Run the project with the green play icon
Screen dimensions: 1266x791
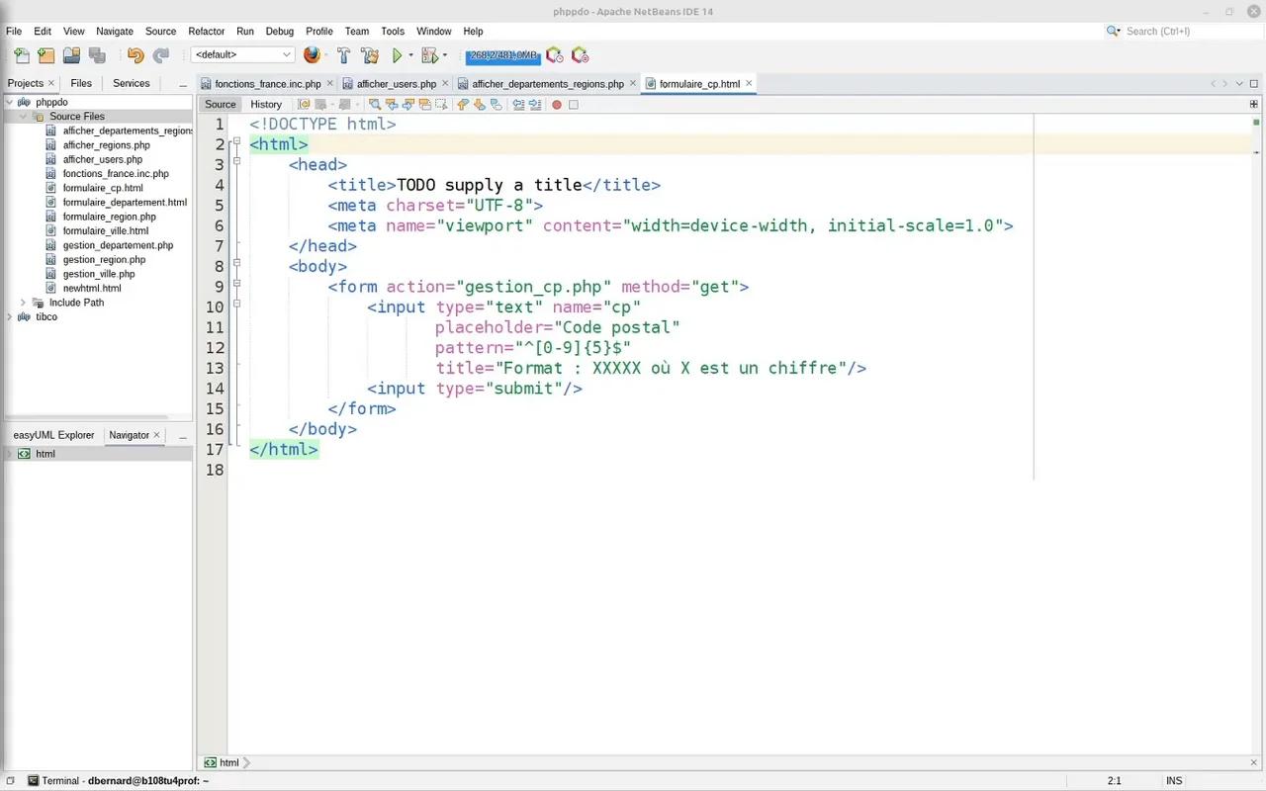tap(398, 55)
